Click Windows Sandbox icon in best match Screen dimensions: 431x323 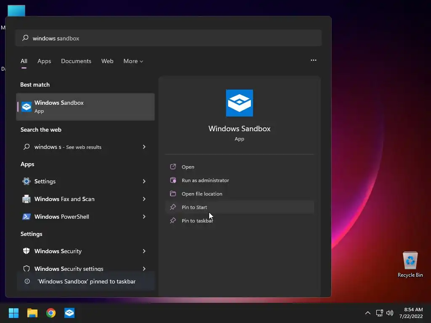(27, 106)
